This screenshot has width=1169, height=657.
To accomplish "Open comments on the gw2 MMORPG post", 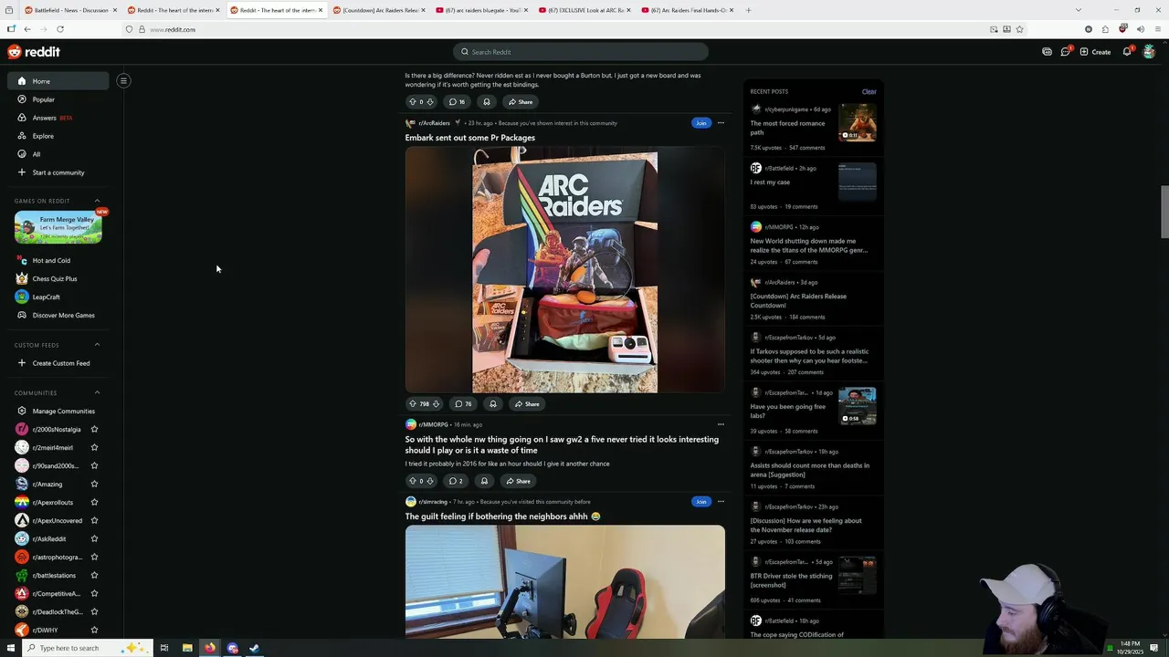I will [454, 481].
